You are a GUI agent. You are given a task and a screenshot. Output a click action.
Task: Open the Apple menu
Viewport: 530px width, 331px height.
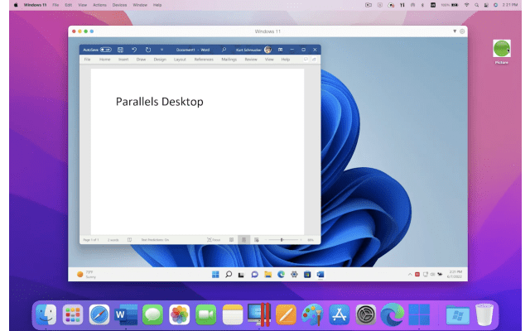click(x=16, y=5)
